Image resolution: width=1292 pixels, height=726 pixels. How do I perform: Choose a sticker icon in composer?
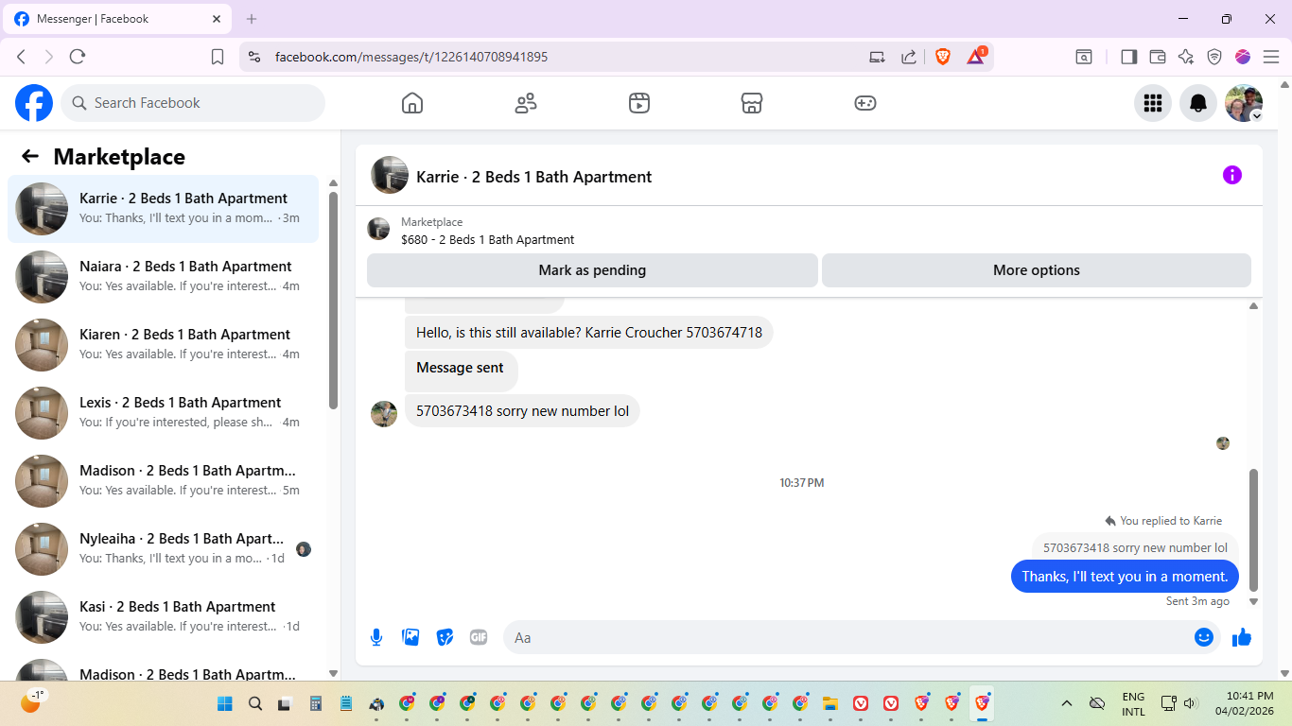tap(445, 637)
